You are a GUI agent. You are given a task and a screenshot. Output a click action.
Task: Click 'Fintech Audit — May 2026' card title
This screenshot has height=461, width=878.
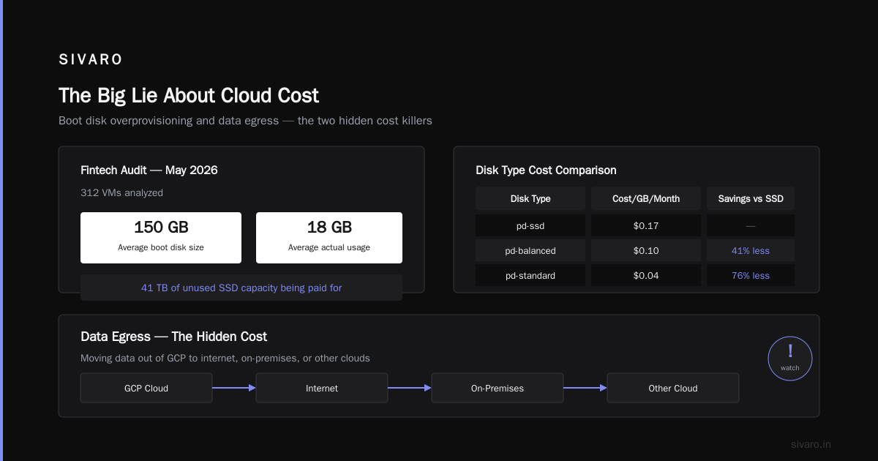coord(149,170)
